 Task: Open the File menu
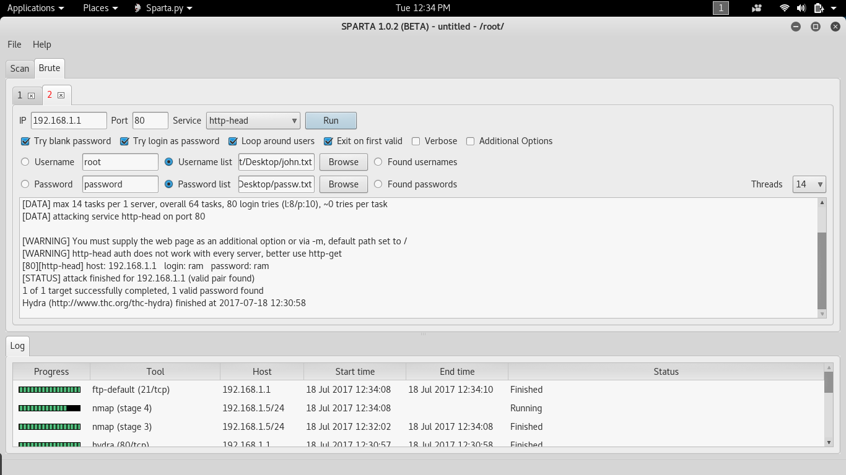(x=14, y=45)
